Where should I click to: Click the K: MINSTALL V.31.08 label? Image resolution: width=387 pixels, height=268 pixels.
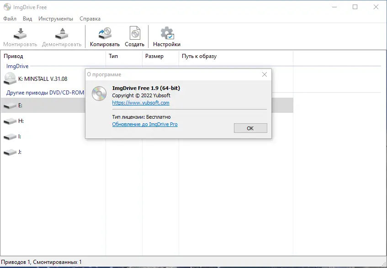(42, 79)
